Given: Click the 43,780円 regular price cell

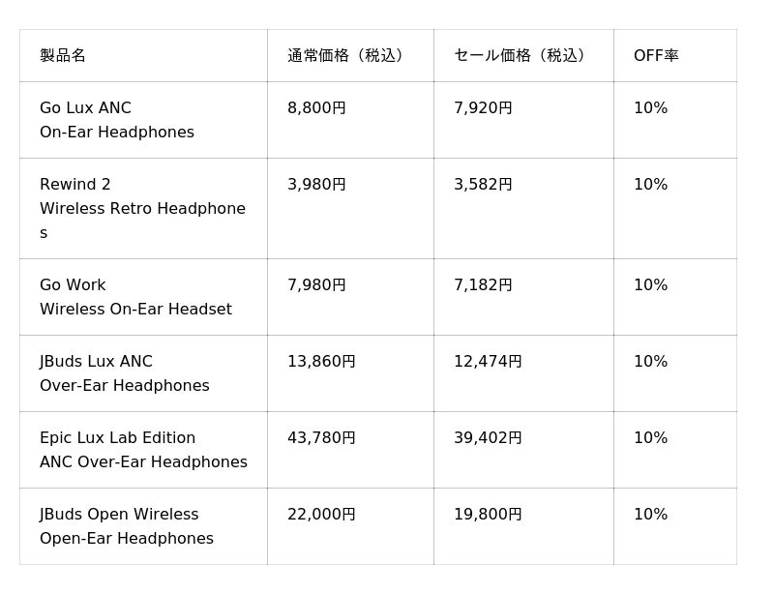Looking at the screenshot, I should tap(350, 450).
